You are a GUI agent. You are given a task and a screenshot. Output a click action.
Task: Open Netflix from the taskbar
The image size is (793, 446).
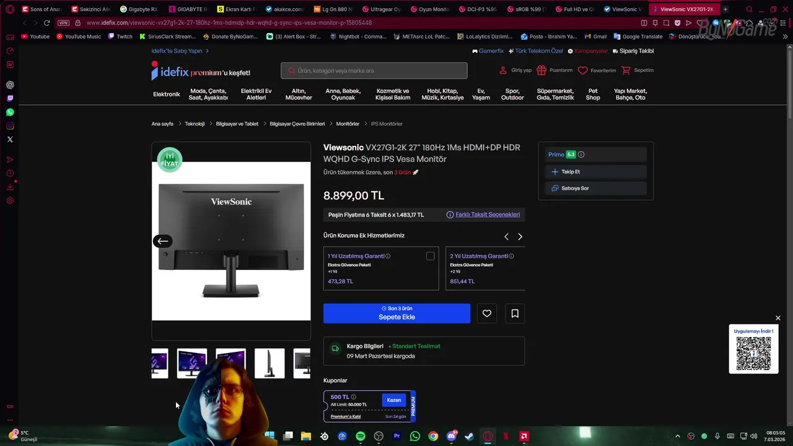506,436
